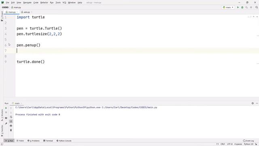259x146 pixels.
Task: Open the Run menu
Action: [52, 2]
